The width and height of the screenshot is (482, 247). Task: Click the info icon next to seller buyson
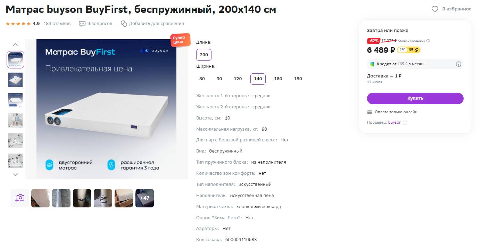click(405, 123)
